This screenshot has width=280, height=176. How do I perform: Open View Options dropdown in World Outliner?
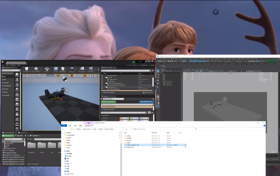coord(148,93)
